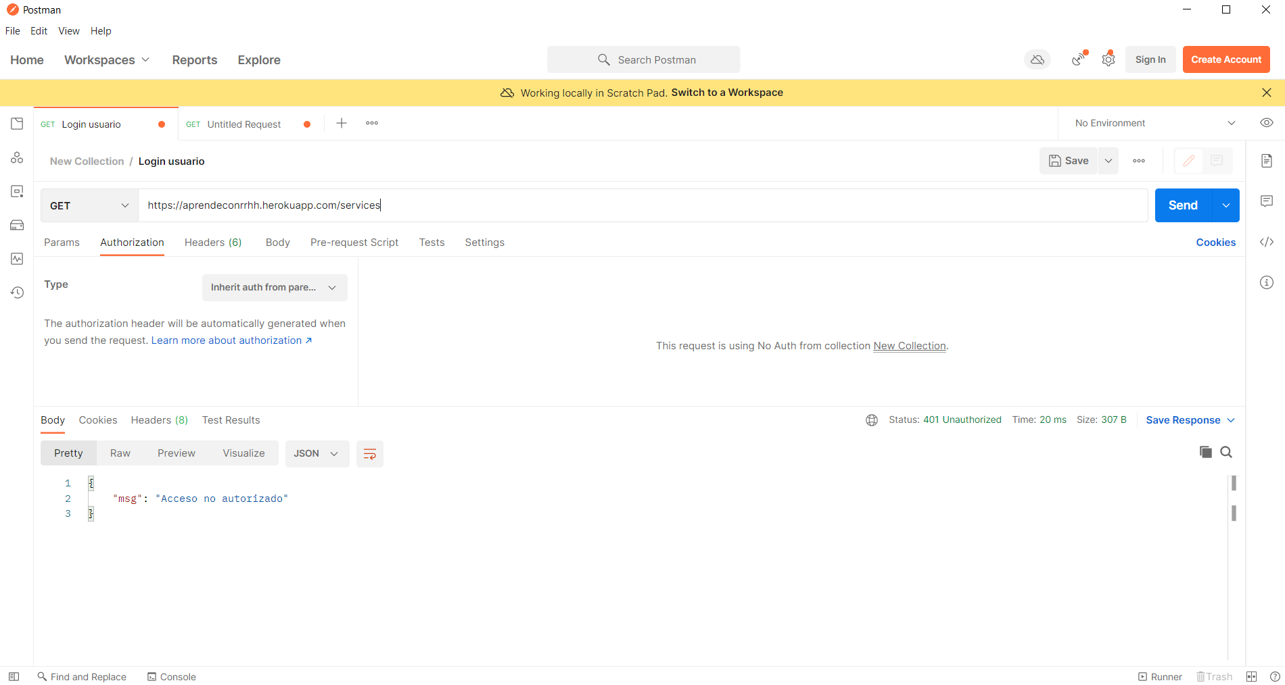Open the GET method dropdown
The height and width of the screenshot is (685, 1285).
click(88, 205)
